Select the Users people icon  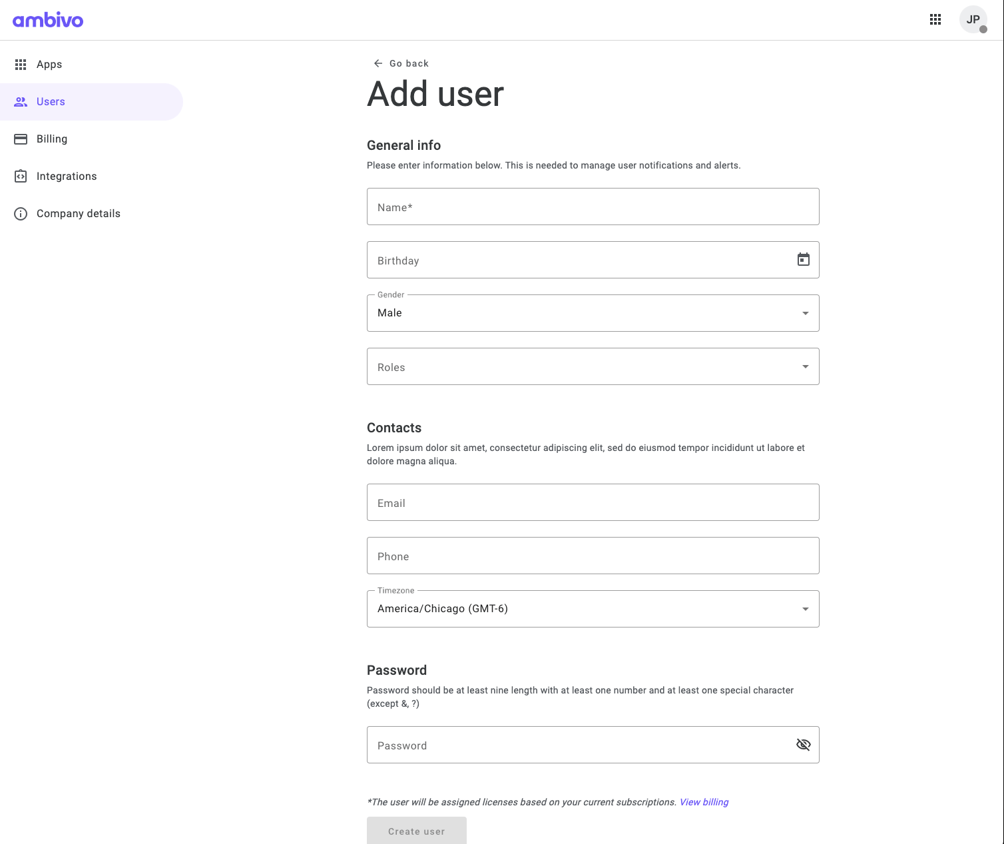point(20,101)
